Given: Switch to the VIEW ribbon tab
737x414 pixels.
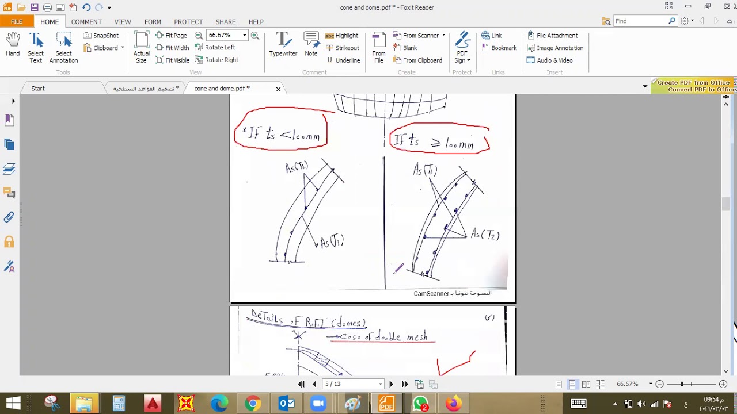Looking at the screenshot, I should [123, 22].
